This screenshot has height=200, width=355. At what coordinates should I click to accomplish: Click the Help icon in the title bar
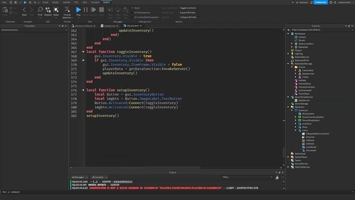(331, 2)
